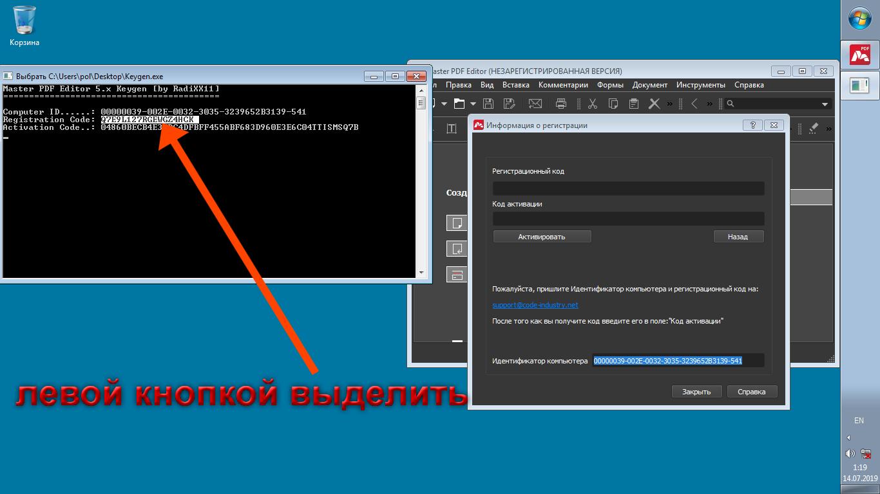Open the Формы menu

(610, 85)
